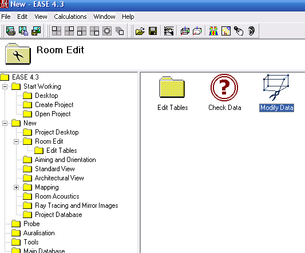305x253 pixels.
Task: Click the solid room box toolbar icon
Action: pyautogui.click(x=197, y=31)
